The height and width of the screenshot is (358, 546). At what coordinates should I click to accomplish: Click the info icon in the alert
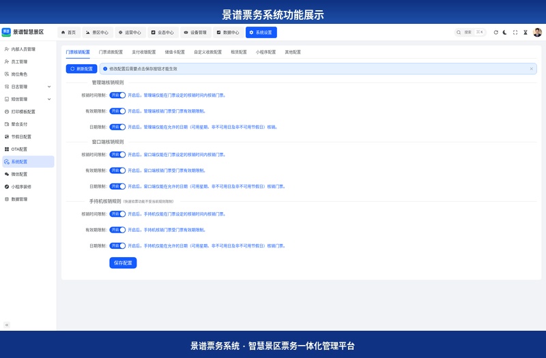pyautogui.click(x=105, y=69)
